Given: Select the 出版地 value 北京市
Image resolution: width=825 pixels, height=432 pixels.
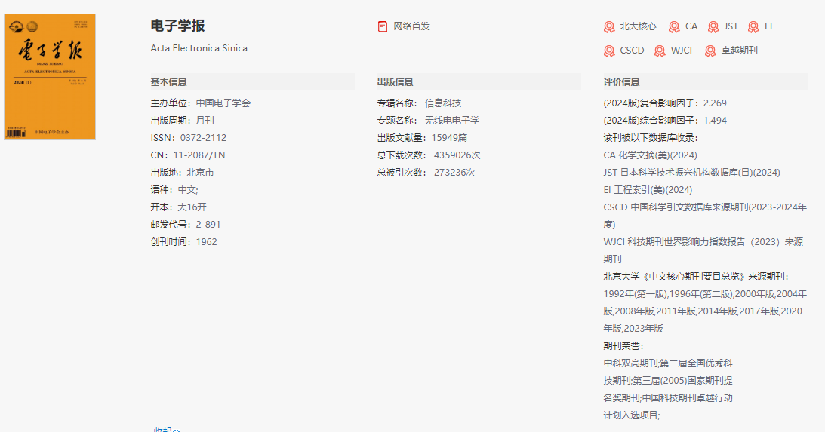Looking at the screenshot, I should point(200,173).
